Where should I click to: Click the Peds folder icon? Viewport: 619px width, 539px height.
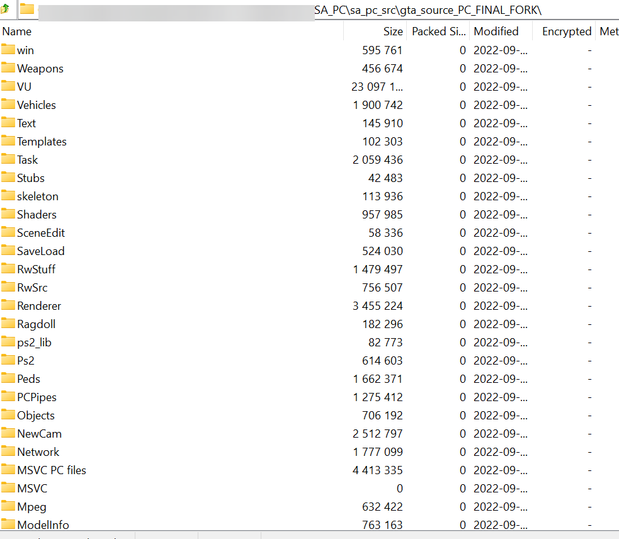click(x=8, y=378)
